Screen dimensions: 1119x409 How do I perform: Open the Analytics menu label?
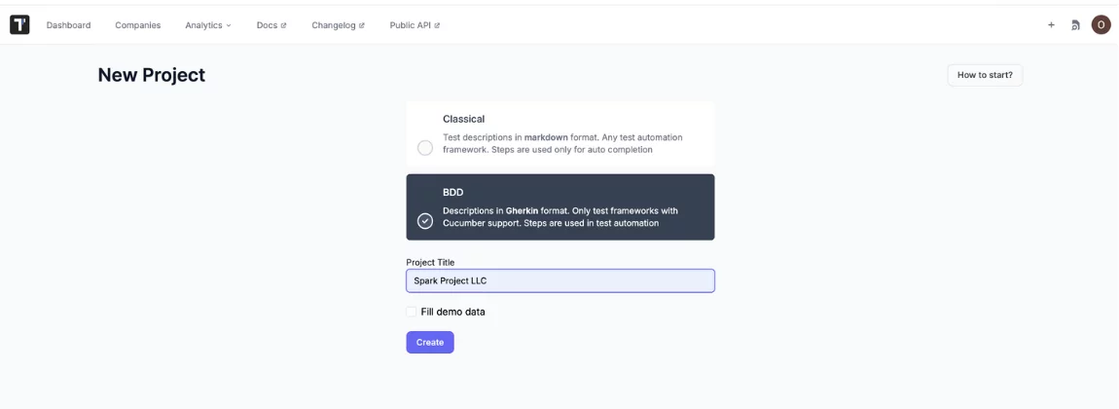pos(203,25)
